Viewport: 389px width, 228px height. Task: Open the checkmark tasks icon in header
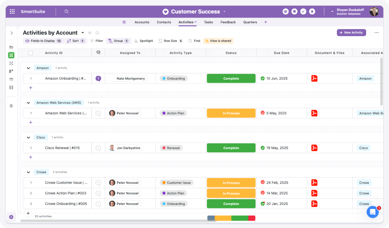tap(303, 11)
